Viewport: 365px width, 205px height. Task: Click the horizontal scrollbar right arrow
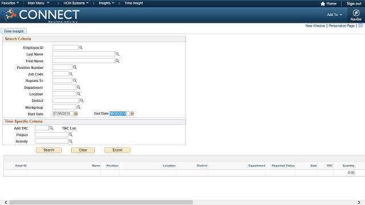(x=359, y=203)
